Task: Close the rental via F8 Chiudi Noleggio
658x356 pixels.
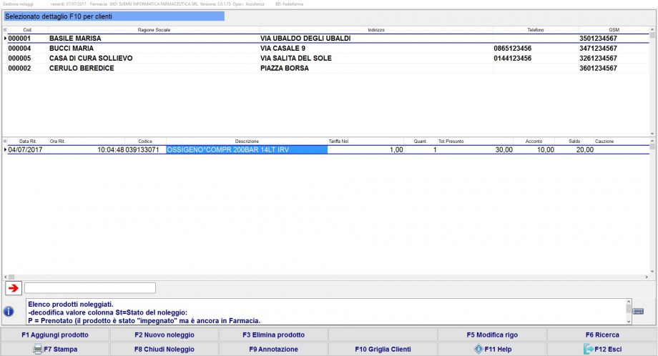Action: click(x=164, y=350)
